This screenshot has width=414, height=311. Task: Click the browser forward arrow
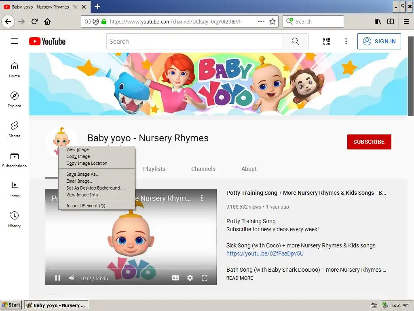point(21,21)
